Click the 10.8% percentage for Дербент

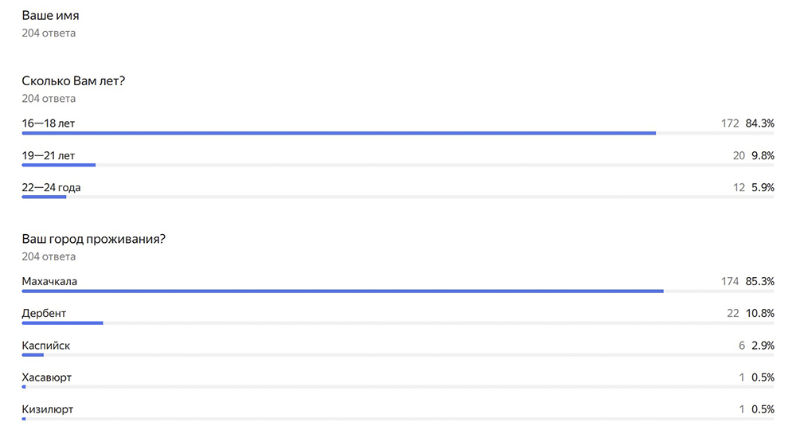tap(759, 314)
